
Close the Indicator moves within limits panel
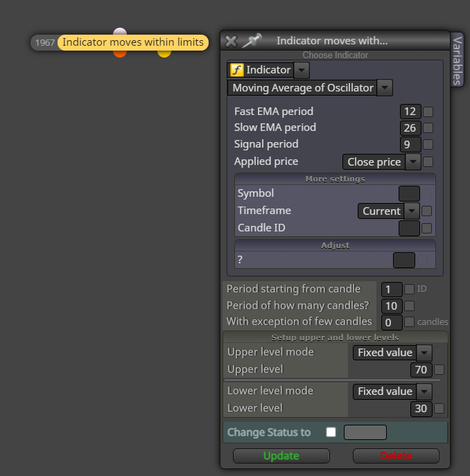pyautogui.click(x=232, y=42)
